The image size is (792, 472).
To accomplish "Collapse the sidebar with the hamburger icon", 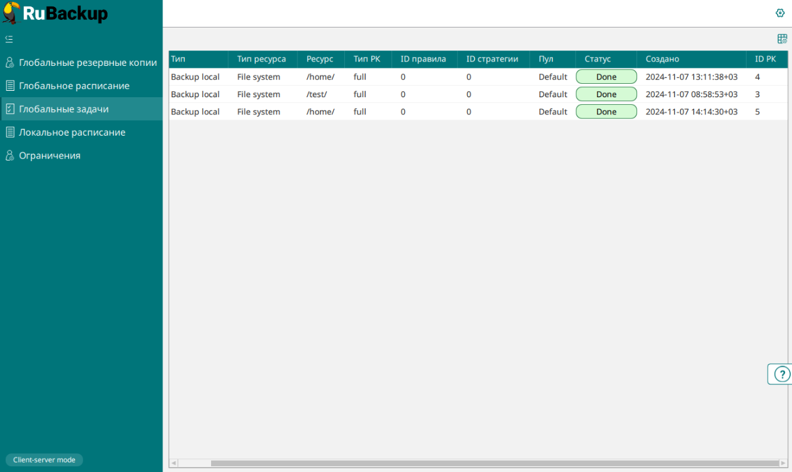I will pos(9,39).
